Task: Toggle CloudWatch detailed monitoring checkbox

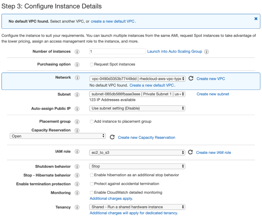Action: coord(92,193)
